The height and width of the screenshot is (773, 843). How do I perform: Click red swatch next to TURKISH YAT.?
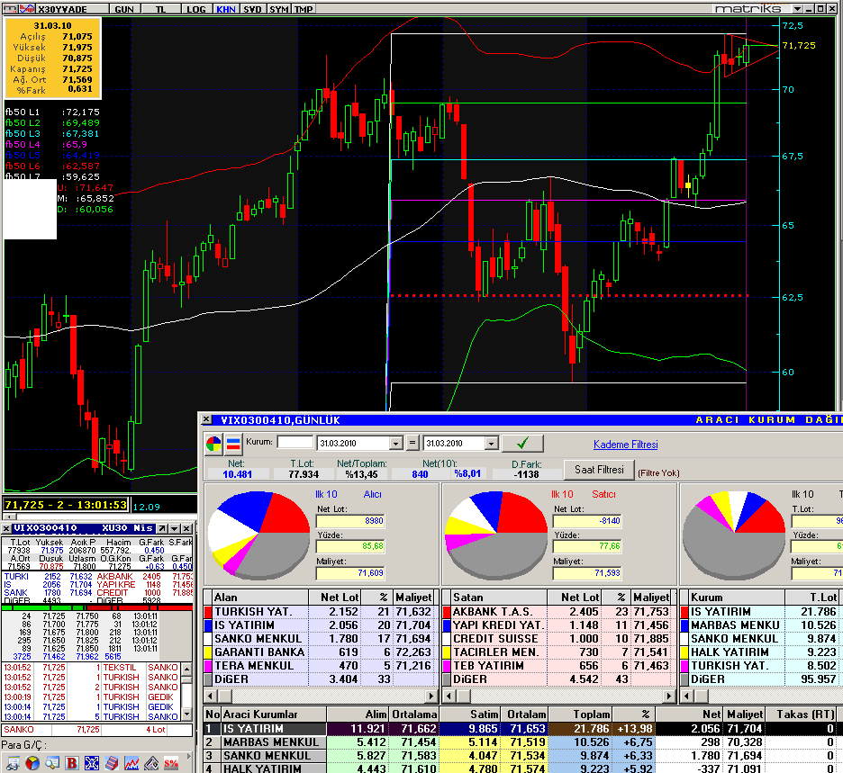208,612
